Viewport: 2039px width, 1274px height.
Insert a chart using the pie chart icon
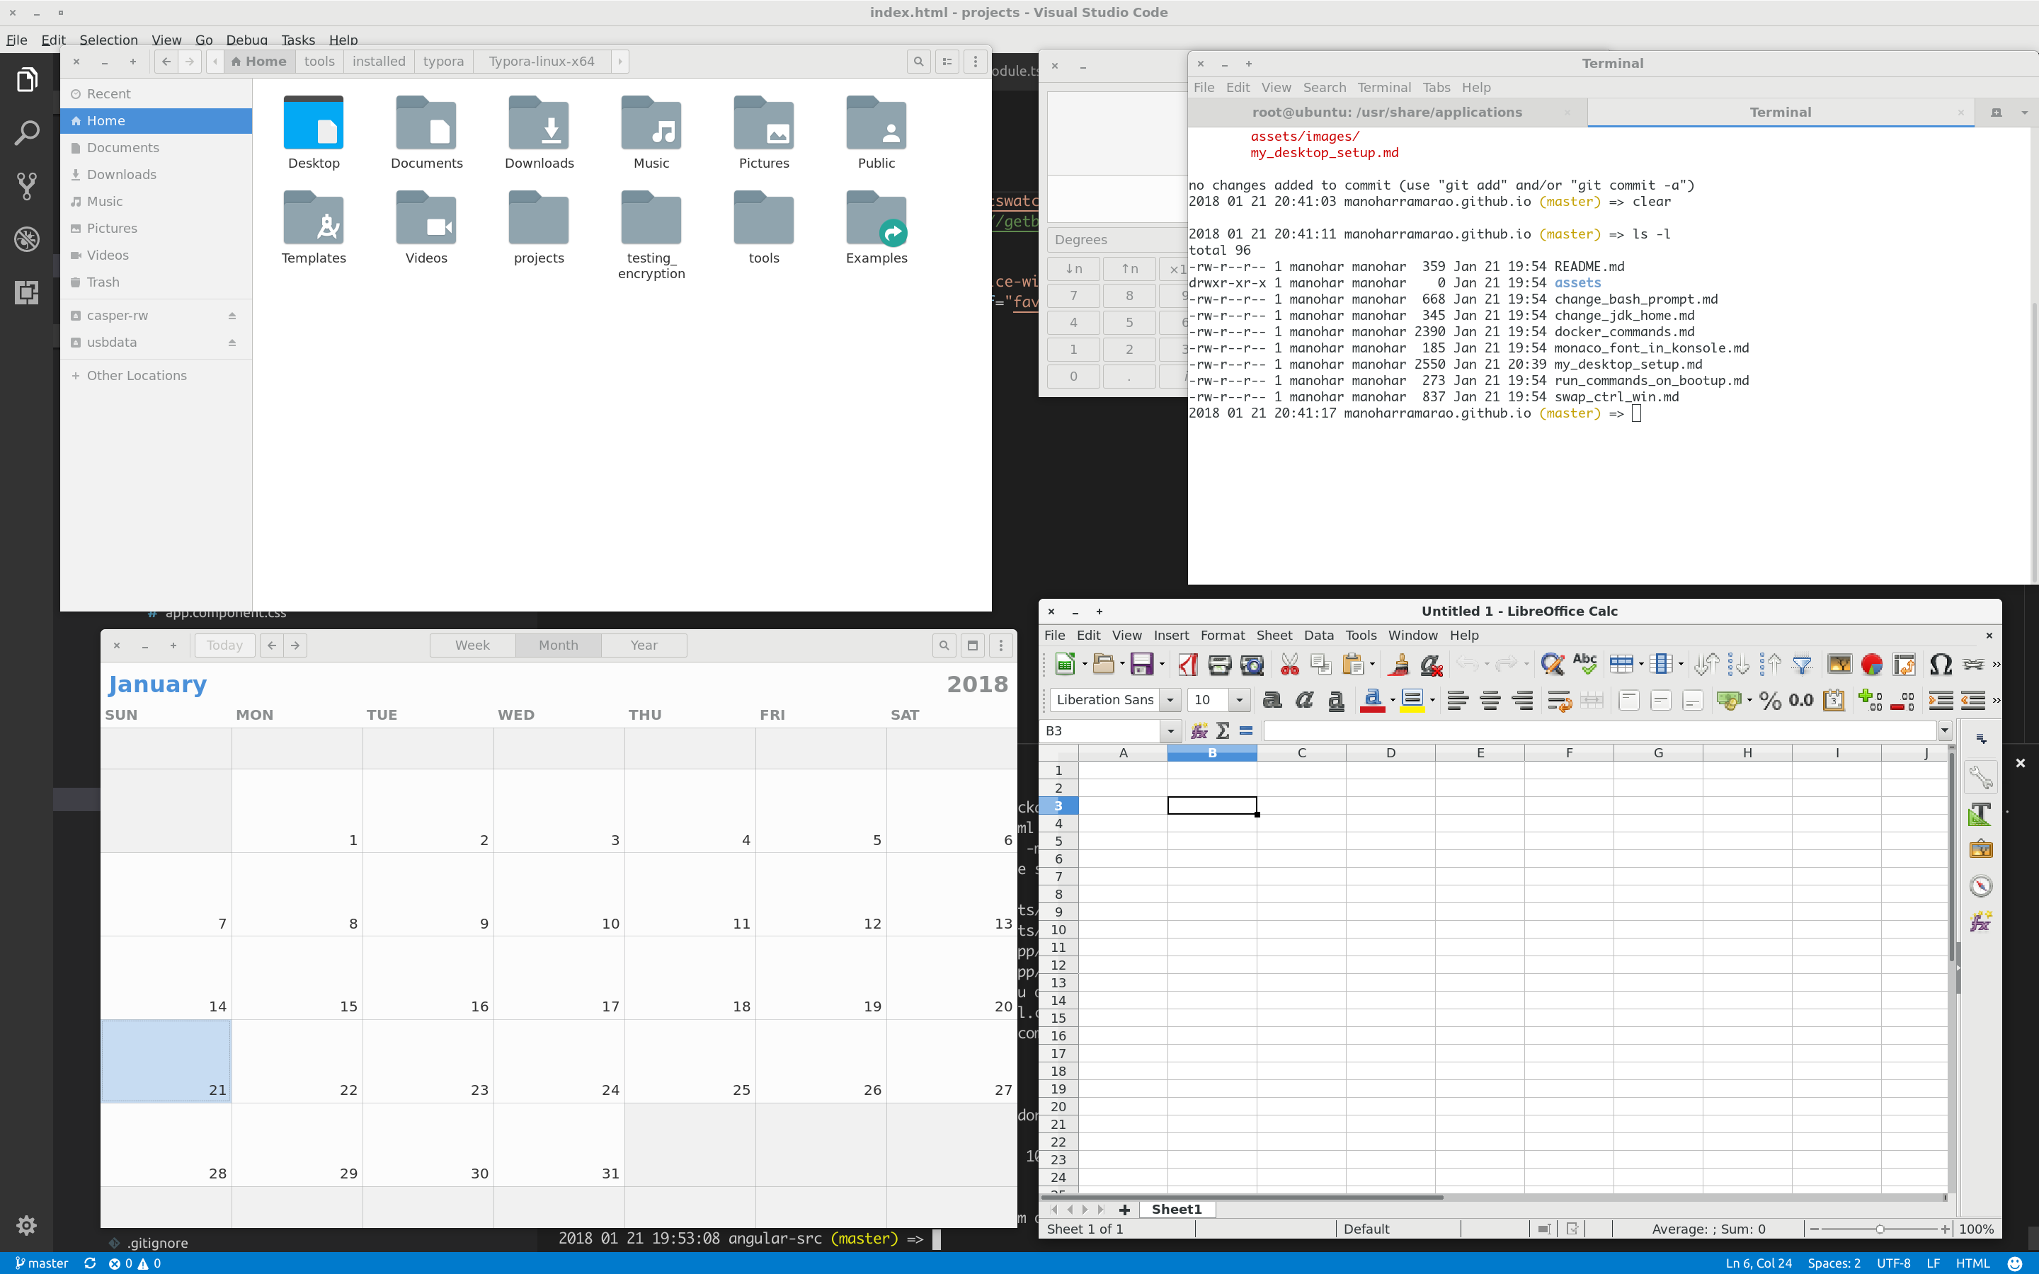1872,664
